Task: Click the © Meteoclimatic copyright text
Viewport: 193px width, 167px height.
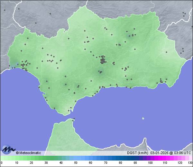Action: point(28,153)
